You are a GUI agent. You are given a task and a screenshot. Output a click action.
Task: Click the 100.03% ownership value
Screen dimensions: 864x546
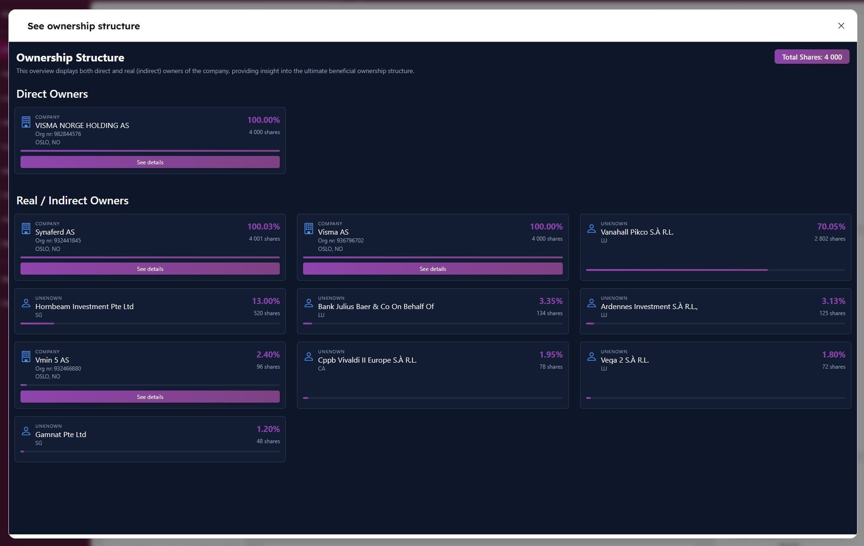click(263, 227)
